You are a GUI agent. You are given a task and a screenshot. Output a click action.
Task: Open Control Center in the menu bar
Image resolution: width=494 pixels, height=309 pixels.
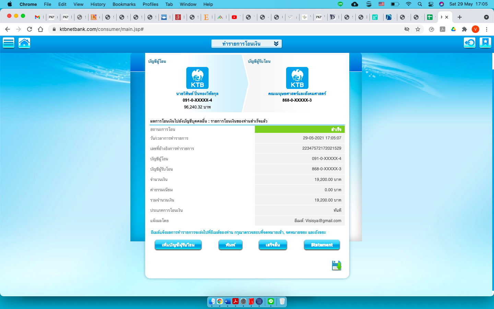coord(431,4)
